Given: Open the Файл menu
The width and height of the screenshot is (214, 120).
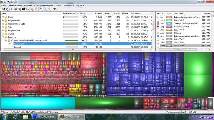Looking at the screenshot, I should click(4, 5).
